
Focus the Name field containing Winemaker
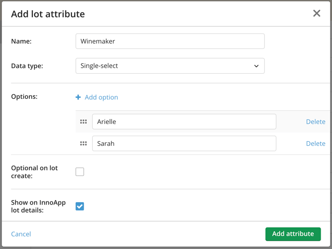coord(169,41)
